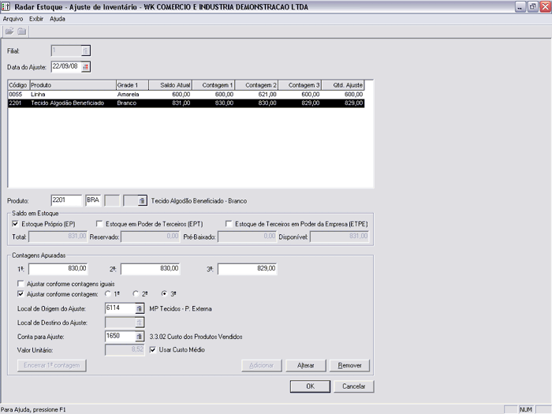
Task: Enable Estoque em Poder de Terceiros (EPT)
Action: pos(99,224)
